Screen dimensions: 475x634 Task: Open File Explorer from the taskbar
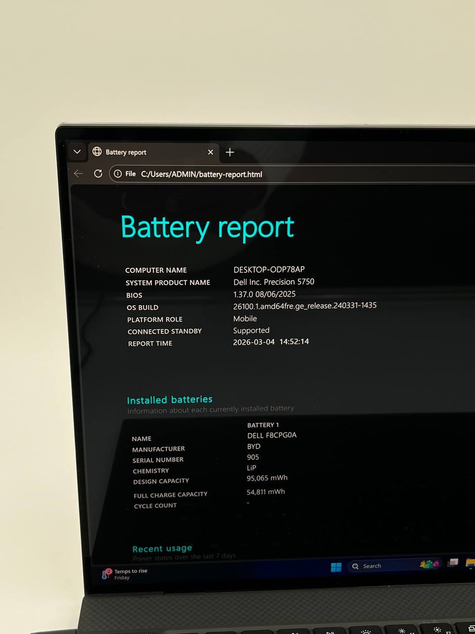point(471,563)
